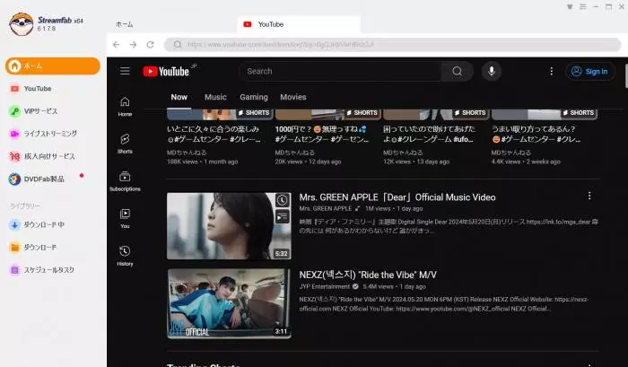Click the YouTube logo
This screenshot has height=367, width=628.
166,71
